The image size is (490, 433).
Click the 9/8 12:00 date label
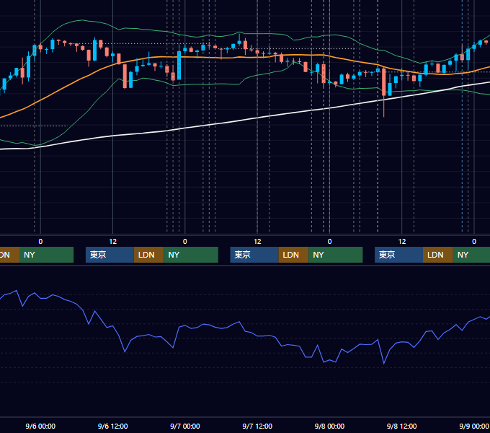click(401, 426)
